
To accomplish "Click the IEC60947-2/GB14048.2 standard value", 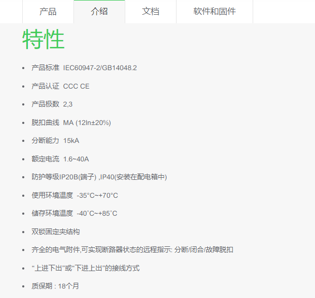I will pyautogui.click(x=100, y=68).
